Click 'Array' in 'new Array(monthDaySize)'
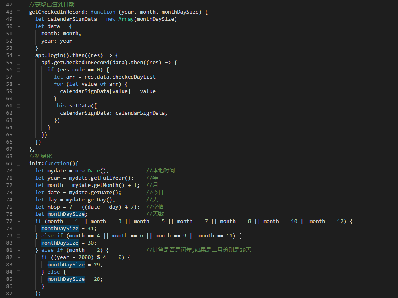 [126, 19]
